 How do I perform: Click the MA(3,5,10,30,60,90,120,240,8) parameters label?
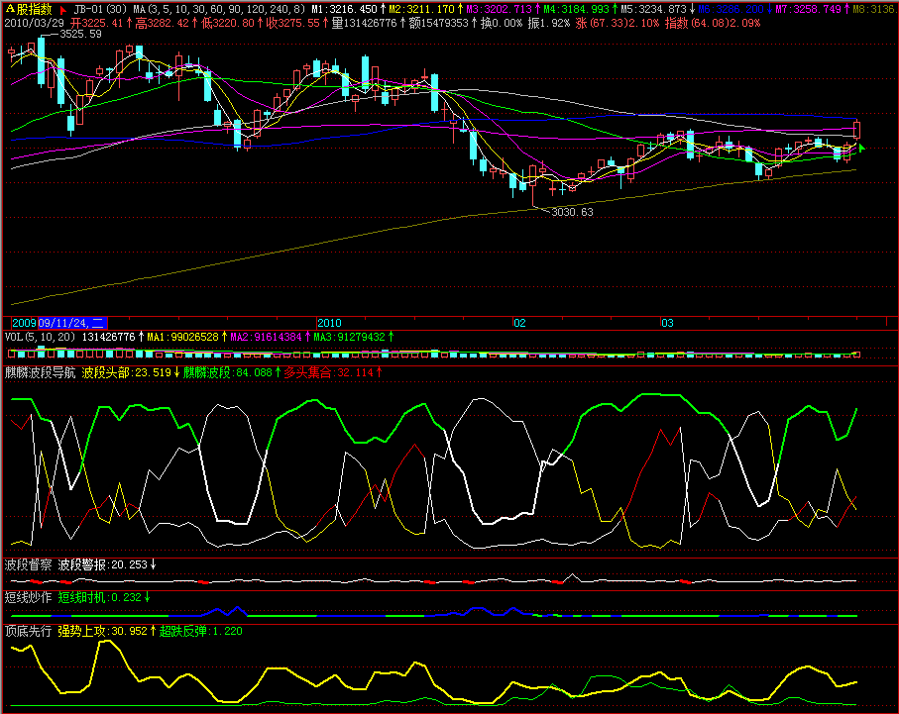[x=220, y=10]
